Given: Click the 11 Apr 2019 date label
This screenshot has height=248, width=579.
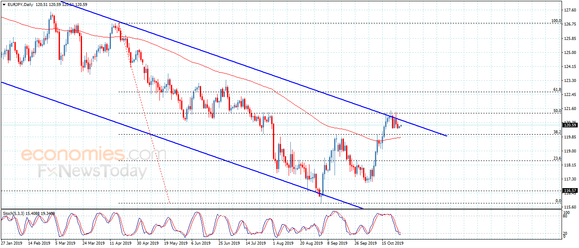Looking at the screenshot, I should (x=121, y=244).
